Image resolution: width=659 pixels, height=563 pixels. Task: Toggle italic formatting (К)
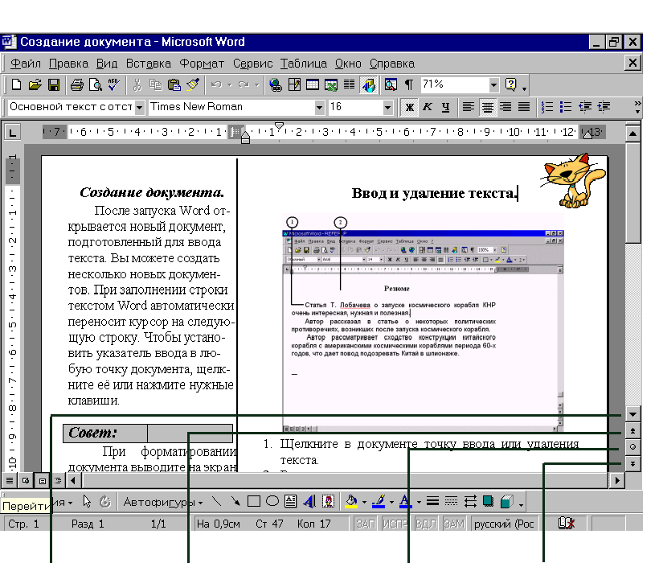click(x=428, y=107)
